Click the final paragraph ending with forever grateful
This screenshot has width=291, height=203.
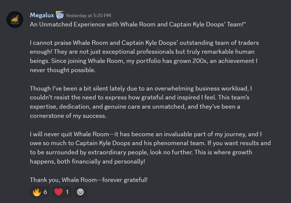(x=89, y=180)
